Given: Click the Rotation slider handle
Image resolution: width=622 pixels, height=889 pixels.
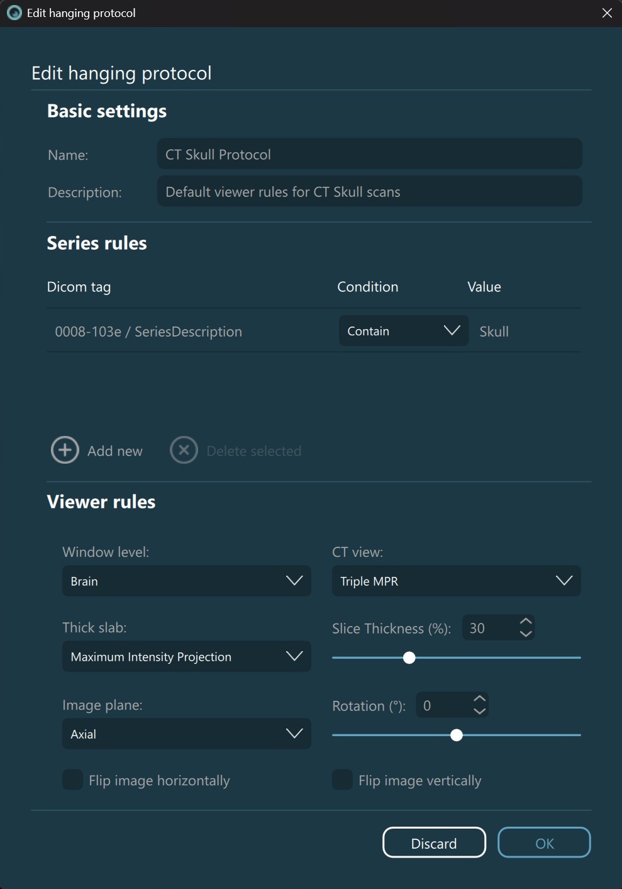Looking at the screenshot, I should 457,735.
